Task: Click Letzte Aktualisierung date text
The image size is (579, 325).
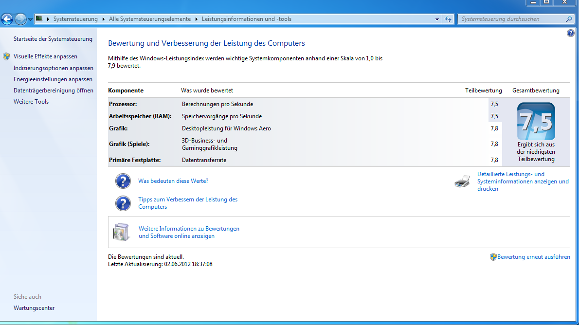Action: click(x=160, y=265)
